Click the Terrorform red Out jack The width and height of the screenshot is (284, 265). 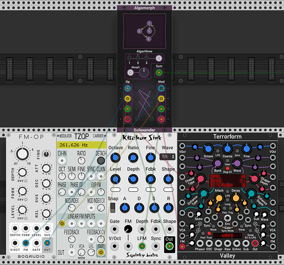pyautogui.click(x=255, y=243)
